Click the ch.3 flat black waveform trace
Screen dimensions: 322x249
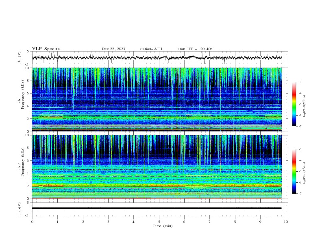coord(157,208)
